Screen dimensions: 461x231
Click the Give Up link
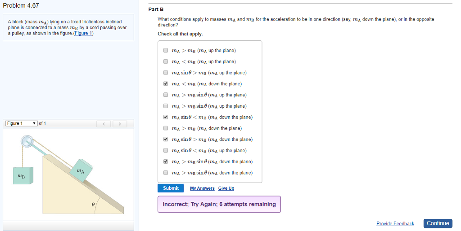tap(226, 188)
